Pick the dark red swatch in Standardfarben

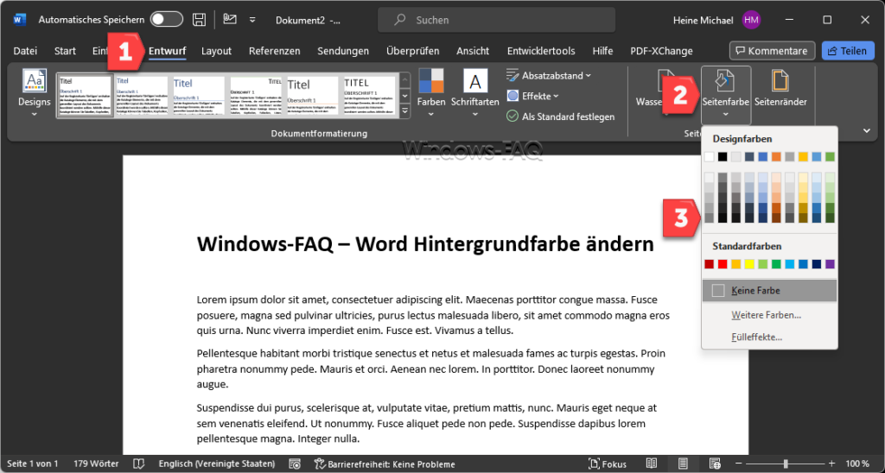(x=709, y=264)
